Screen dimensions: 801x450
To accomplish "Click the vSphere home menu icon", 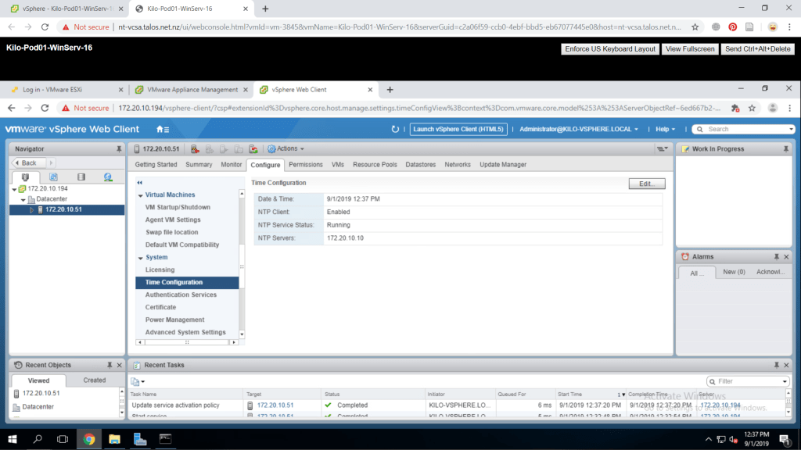I will point(163,129).
